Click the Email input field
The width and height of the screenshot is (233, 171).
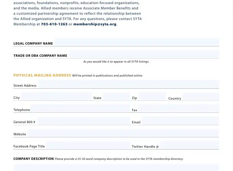click(x=180, y=121)
